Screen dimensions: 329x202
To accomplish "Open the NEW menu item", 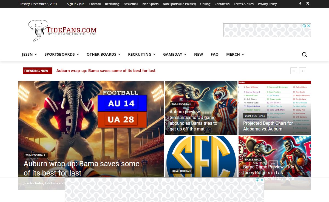I will (198, 54).
